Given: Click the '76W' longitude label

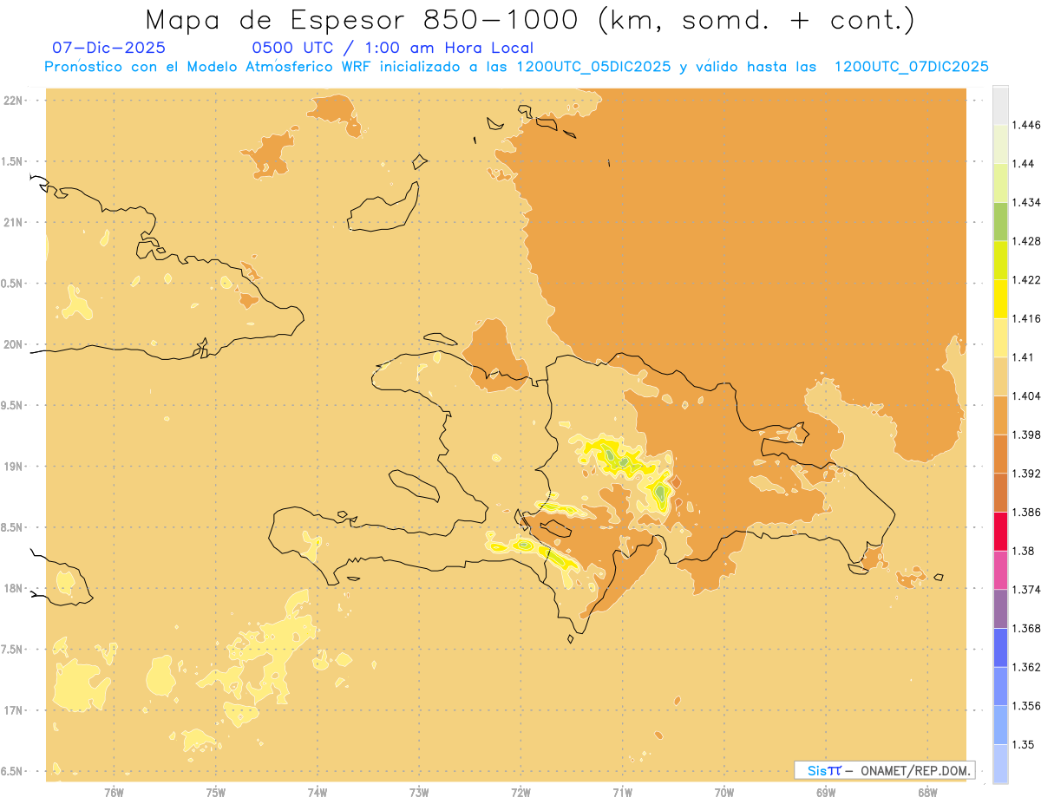Looking at the screenshot, I should tap(114, 792).
